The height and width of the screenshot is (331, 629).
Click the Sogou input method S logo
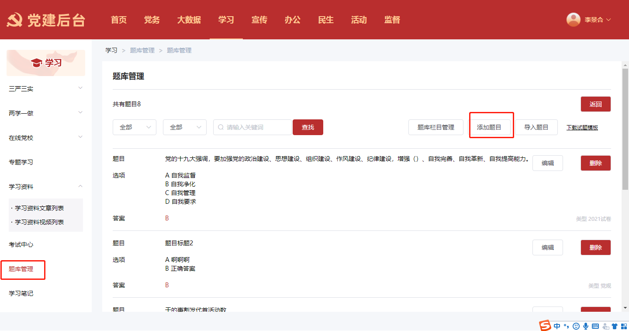545,326
